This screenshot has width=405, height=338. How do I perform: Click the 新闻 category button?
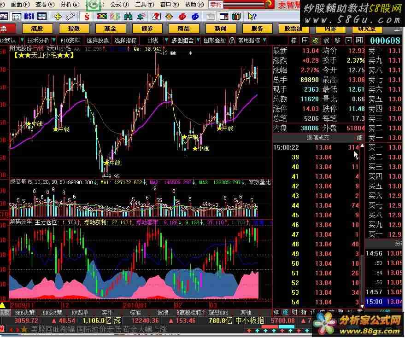220,29
